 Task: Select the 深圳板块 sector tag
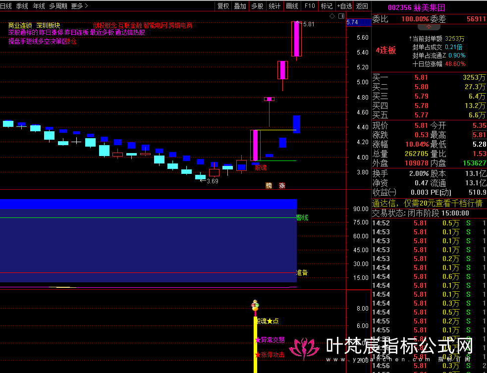pyautogui.click(x=48, y=25)
